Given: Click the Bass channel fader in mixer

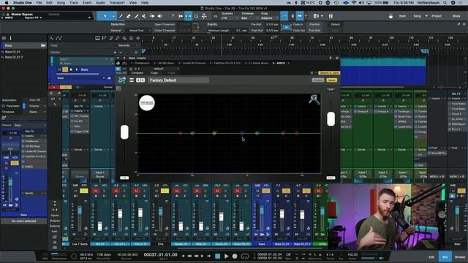Looking at the screenshot, I should click(x=262, y=210).
